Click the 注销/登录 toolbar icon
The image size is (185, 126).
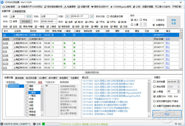click(x=3, y=7)
